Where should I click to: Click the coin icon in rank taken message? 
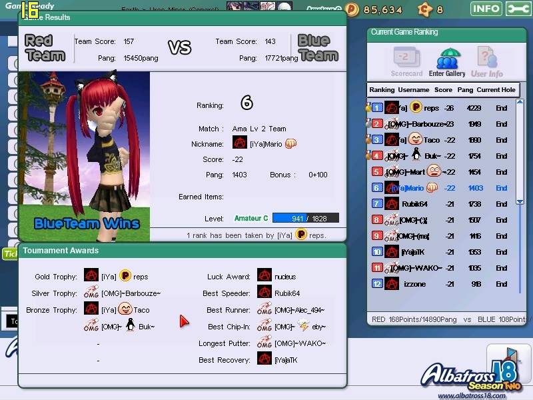[301, 235]
